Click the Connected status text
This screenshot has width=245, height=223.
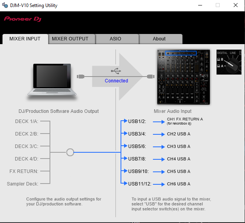[x=116, y=81]
